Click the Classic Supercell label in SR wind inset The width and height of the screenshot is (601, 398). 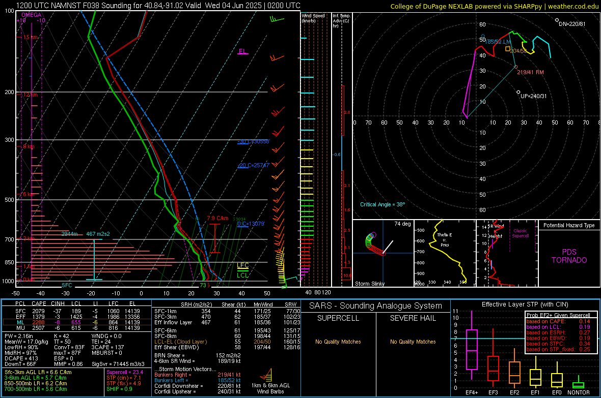[520, 233]
